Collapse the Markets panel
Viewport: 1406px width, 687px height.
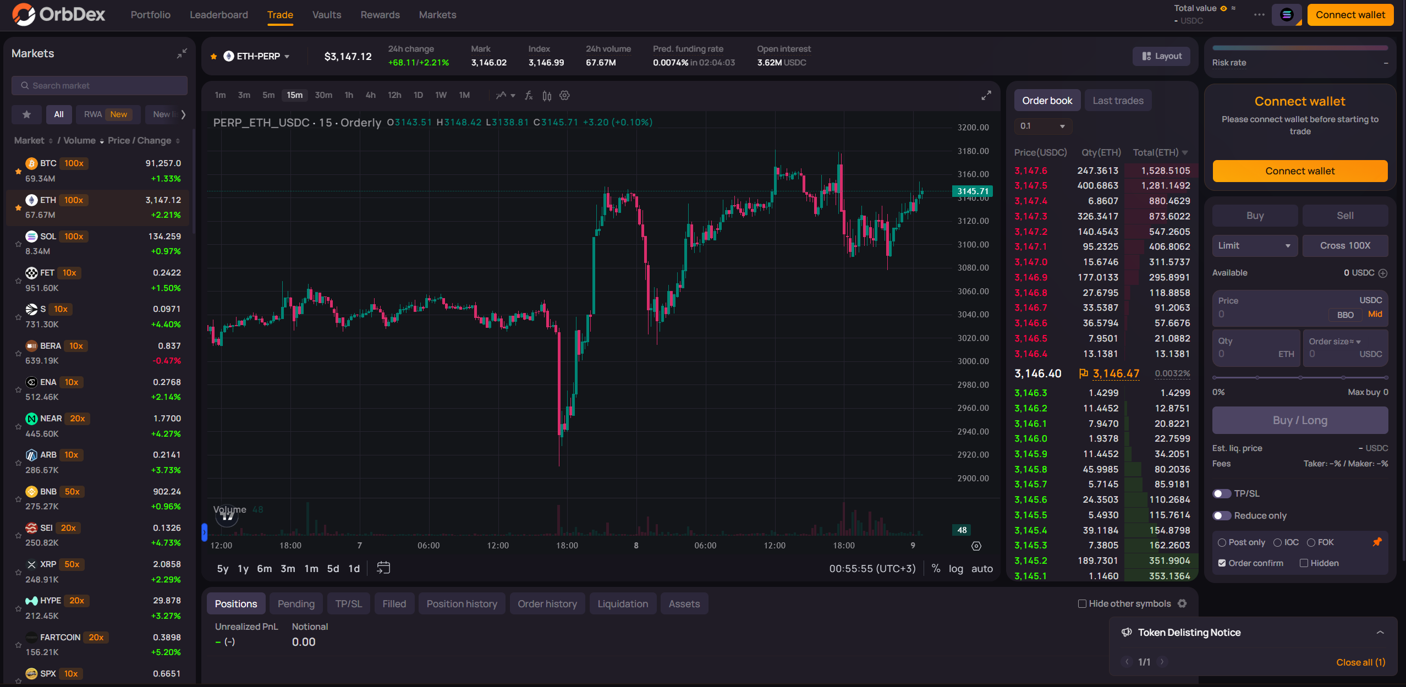pyautogui.click(x=182, y=53)
